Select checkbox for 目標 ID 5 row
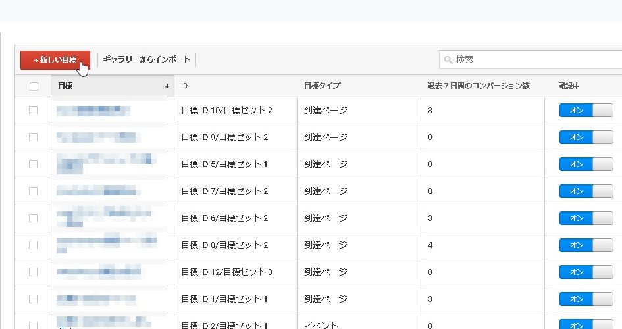The width and height of the screenshot is (622, 329). [x=34, y=164]
